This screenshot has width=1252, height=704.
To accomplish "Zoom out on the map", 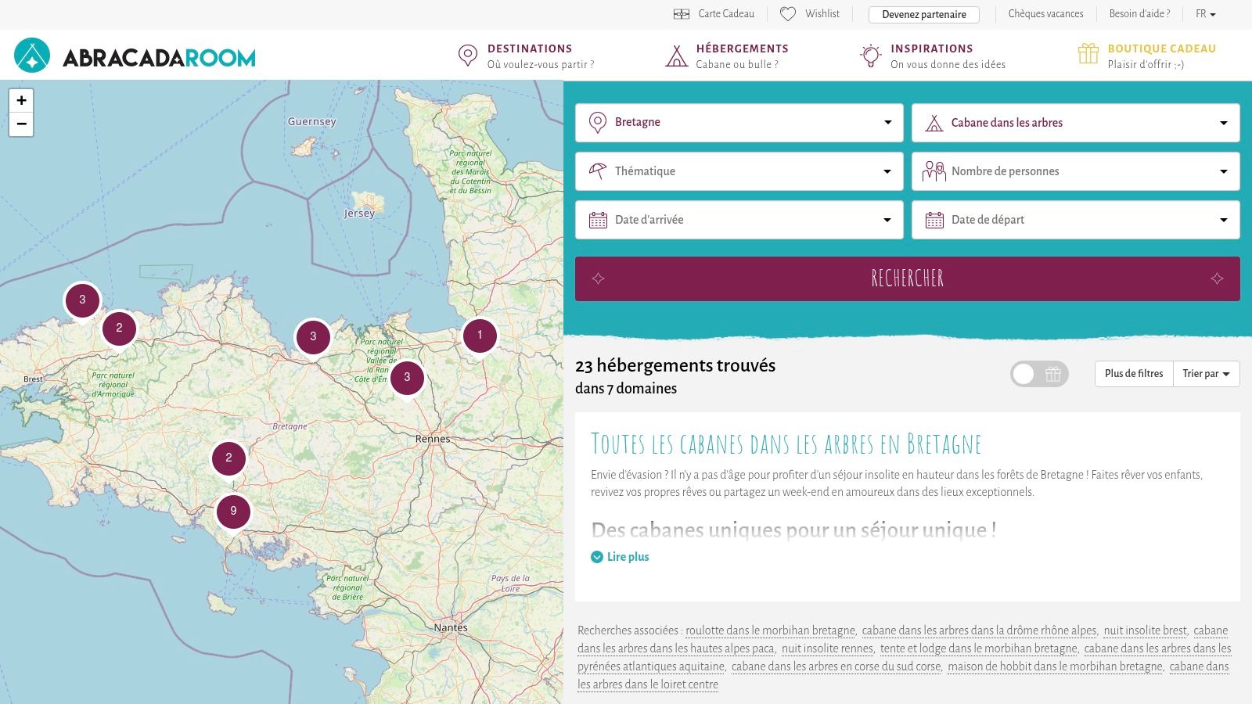I will point(21,124).
